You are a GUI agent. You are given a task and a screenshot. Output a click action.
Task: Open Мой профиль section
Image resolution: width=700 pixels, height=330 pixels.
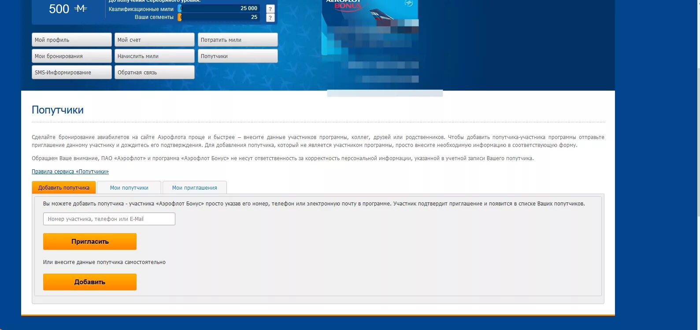[x=72, y=40]
